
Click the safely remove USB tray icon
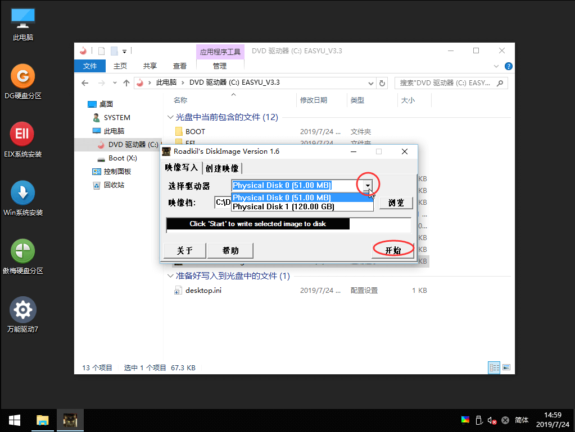(x=479, y=420)
